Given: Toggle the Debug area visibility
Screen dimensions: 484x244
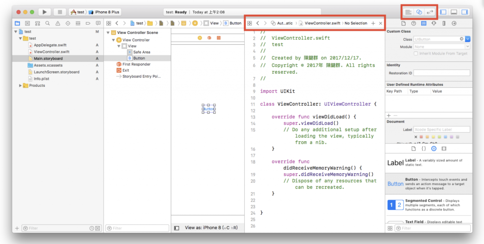Looking at the screenshot, I should (454, 12).
